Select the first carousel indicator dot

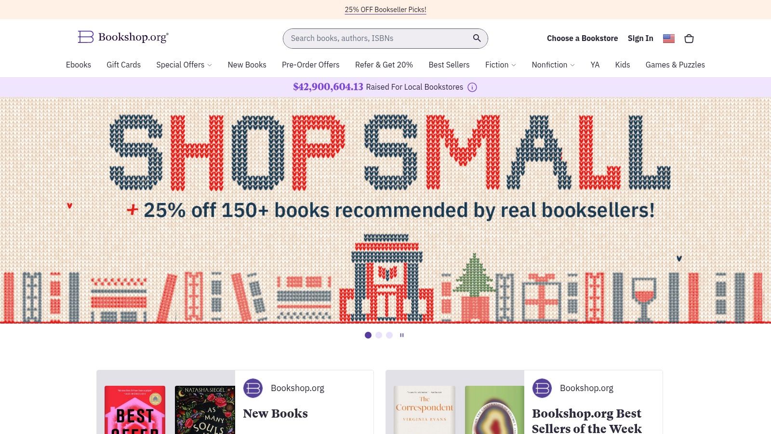coord(368,335)
